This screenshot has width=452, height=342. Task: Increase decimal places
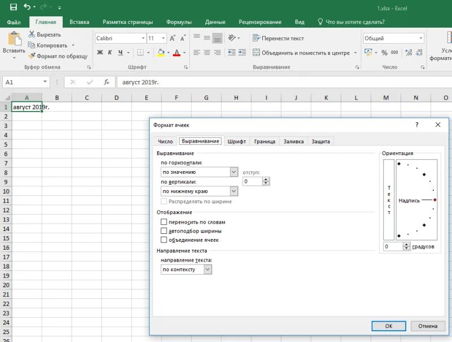[x=408, y=52]
